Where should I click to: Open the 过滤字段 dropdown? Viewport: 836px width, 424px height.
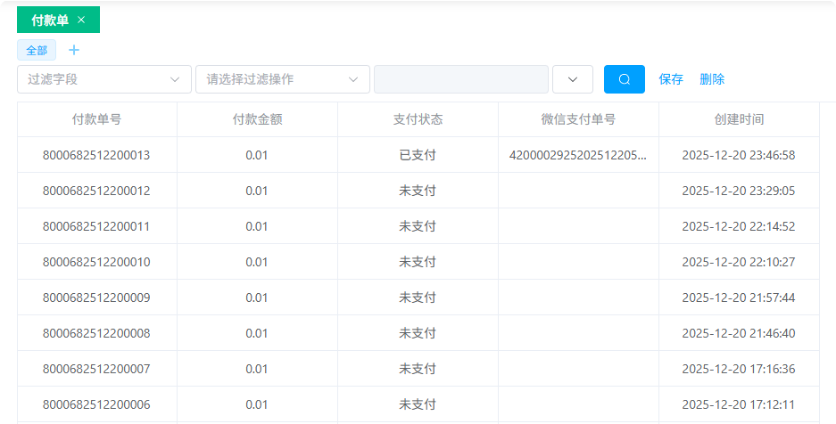point(103,79)
